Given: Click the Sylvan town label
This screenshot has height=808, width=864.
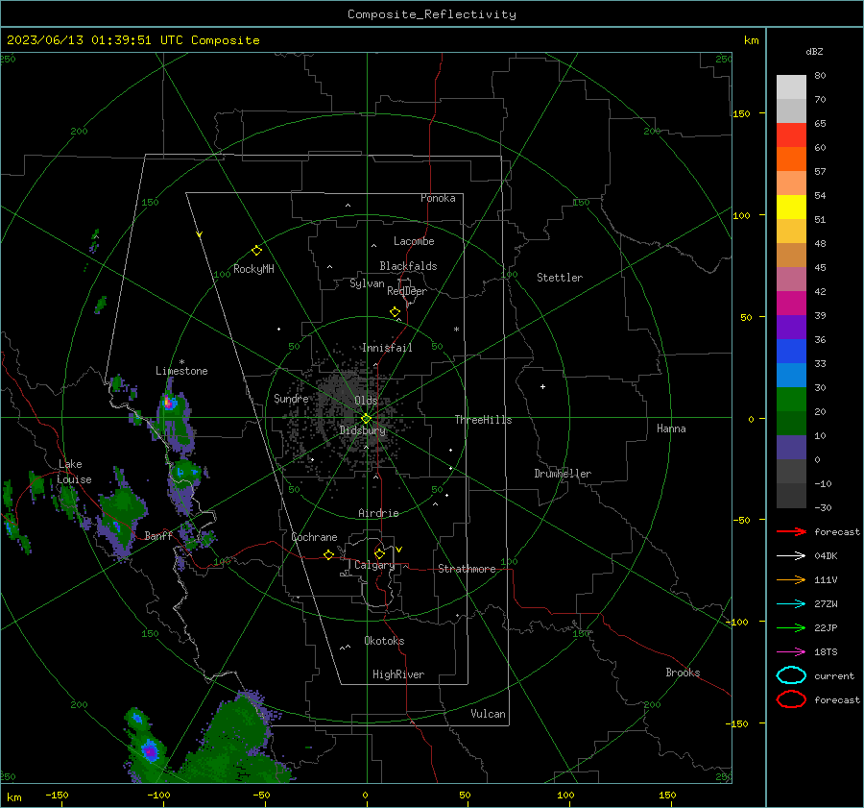Looking at the screenshot, I should pyautogui.click(x=367, y=283).
